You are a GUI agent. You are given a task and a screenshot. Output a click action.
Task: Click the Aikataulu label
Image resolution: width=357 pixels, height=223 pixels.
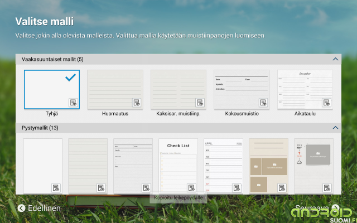[305, 114]
